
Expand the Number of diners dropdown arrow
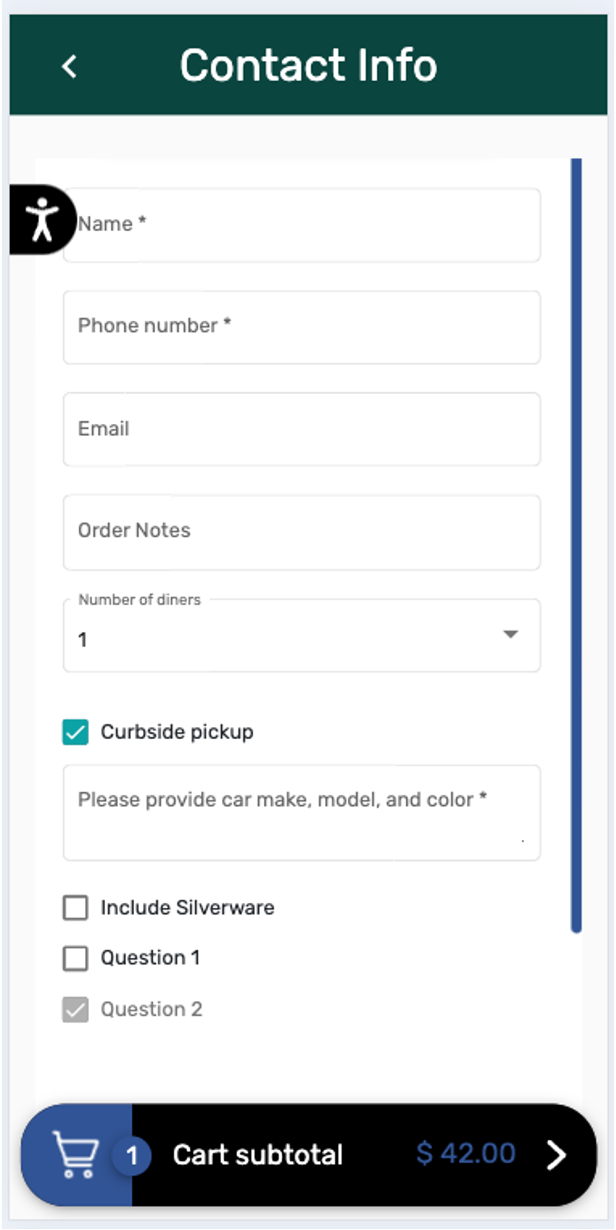pyautogui.click(x=510, y=634)
